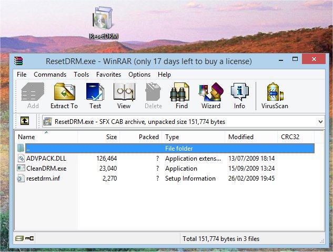This screenshot has width=333, height=252.
Task: Select the ResetDRM desktop icon
Action: coord(104,23)
